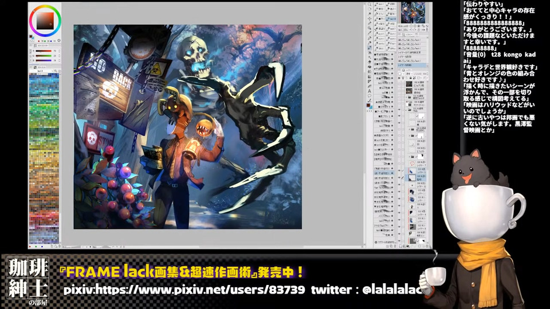This screenshot has height=309, width=550.
Task: Hide the lower highlighted layer via eye
Action: click(399, 177)
